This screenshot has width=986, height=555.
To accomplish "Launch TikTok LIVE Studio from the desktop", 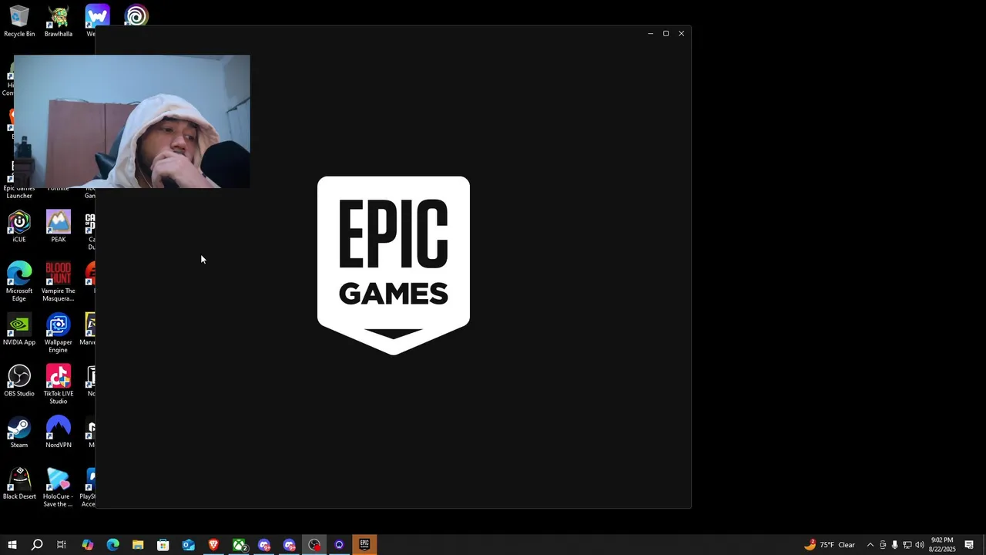I will [59, 385].
